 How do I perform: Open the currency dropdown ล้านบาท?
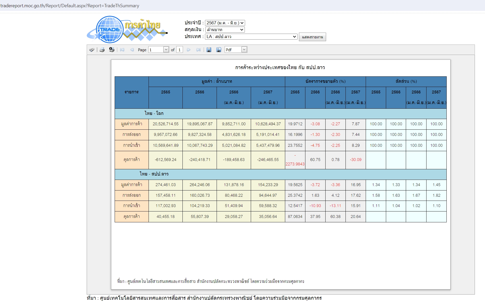pyautogui.click(x=225, y=30)
